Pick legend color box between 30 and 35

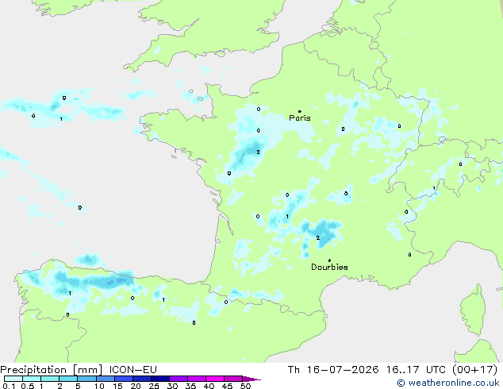click(179, 379)
